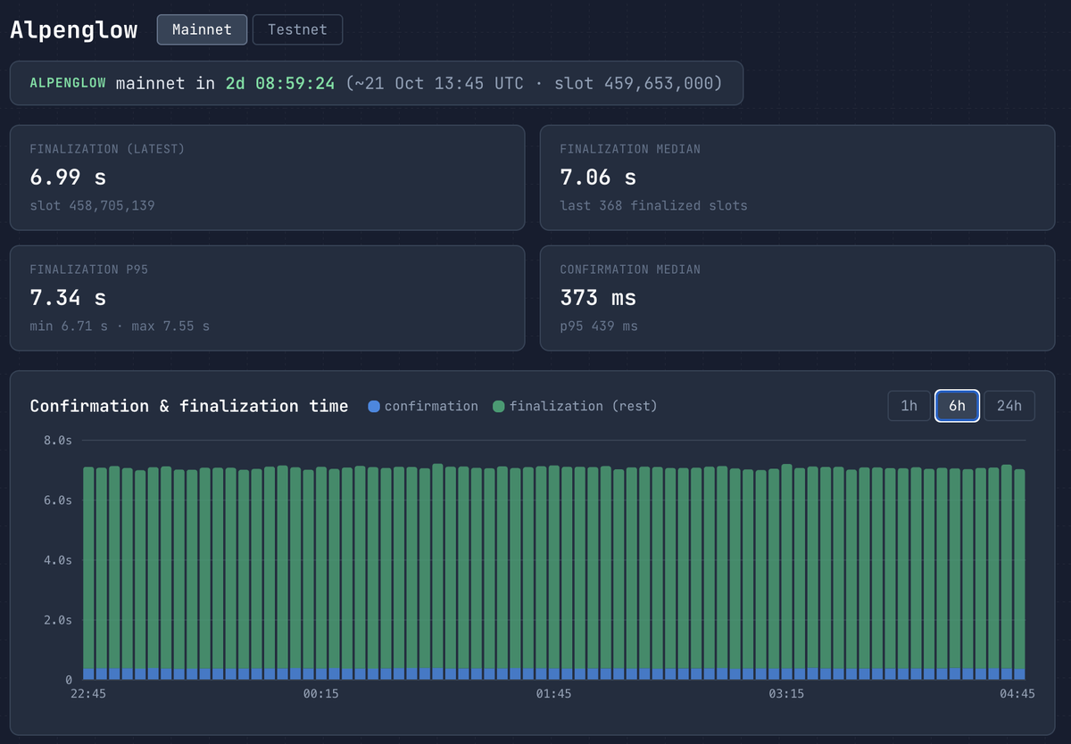Select the 6.99 s finalization value
Image resolution: width=1071 pixels, height=744 pixels.
pos(68,177)
